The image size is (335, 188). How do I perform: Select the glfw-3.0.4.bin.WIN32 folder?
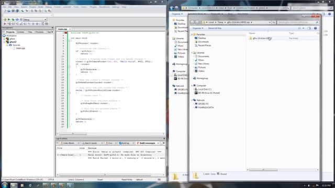(262, 38)
